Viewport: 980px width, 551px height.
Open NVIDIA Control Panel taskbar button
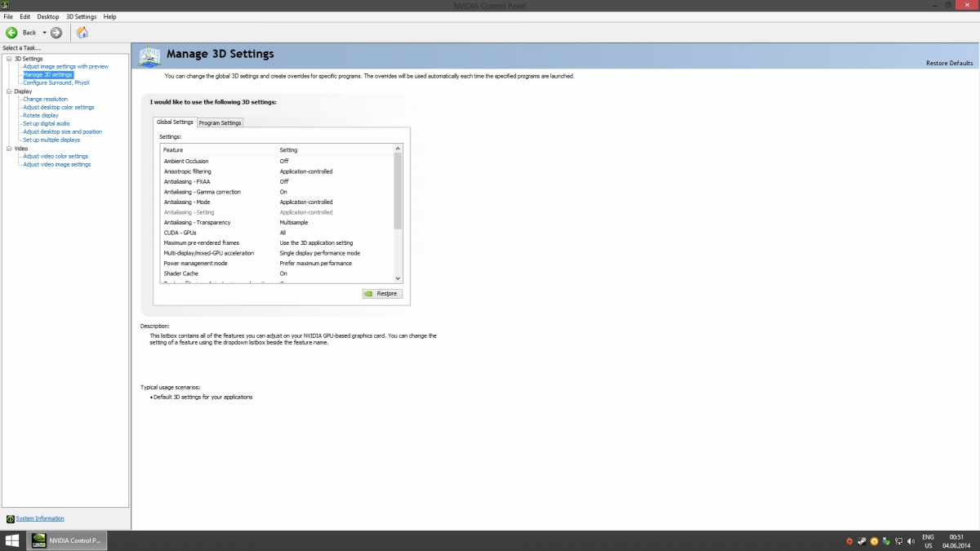click(x=66, y=540)
